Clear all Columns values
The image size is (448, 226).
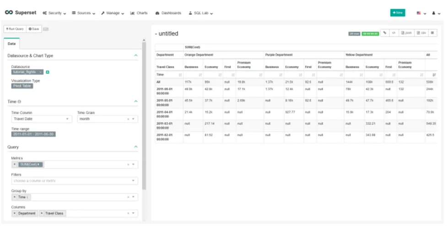coord(128,213)
